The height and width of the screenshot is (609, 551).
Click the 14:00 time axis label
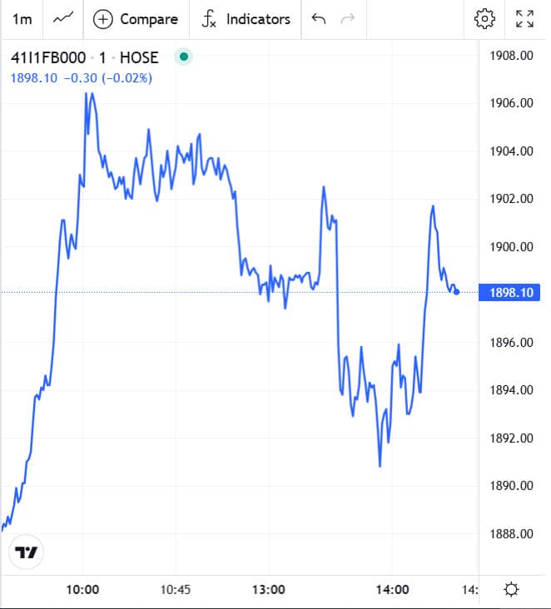tap(393, 590)
